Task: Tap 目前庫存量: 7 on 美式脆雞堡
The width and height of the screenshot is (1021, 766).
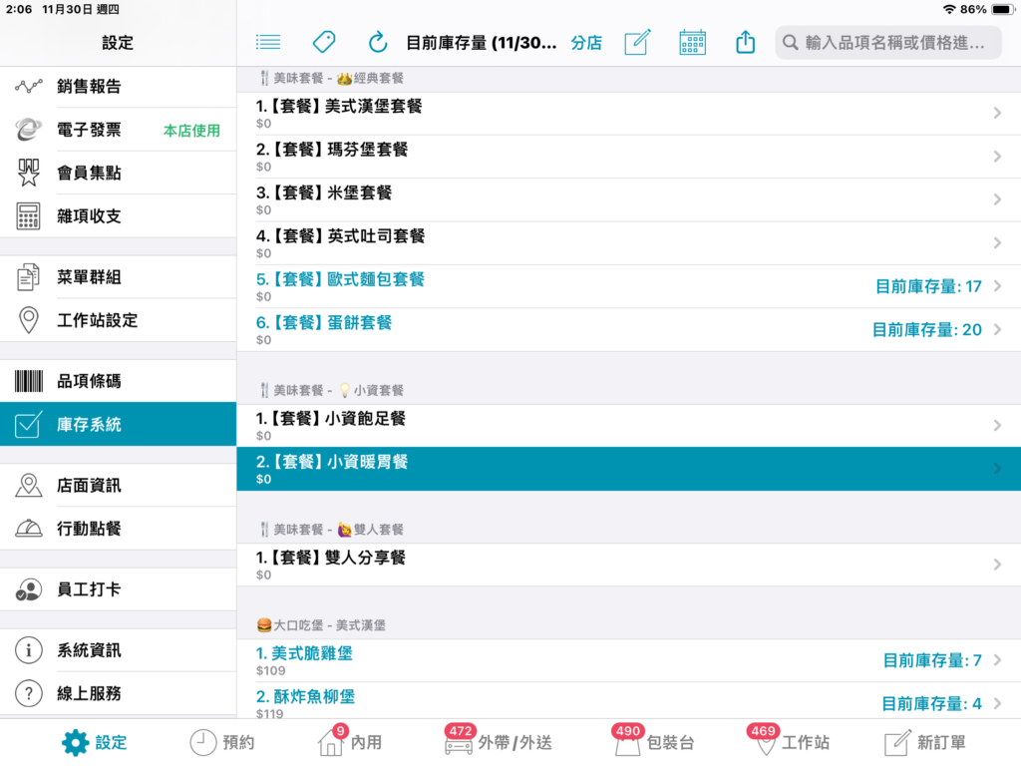Action: click(x=932, y=660)
